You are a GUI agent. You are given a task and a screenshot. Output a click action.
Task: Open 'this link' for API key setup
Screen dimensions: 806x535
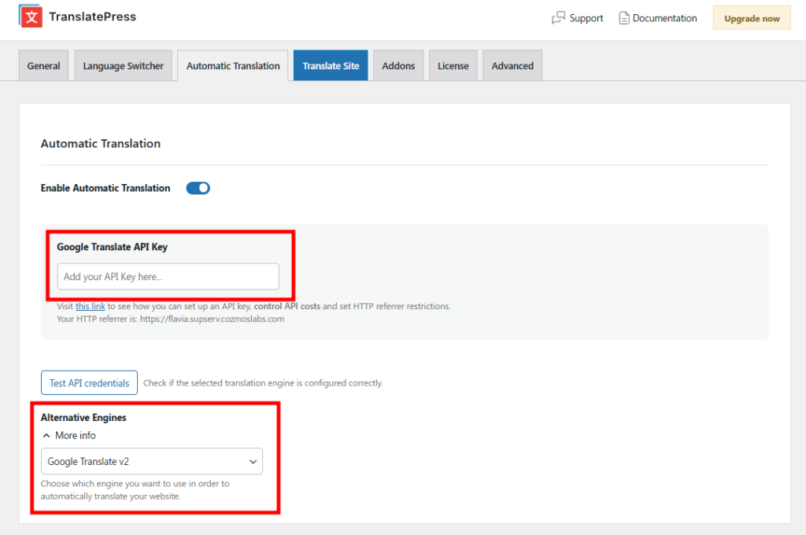click(x=90, y=306)
